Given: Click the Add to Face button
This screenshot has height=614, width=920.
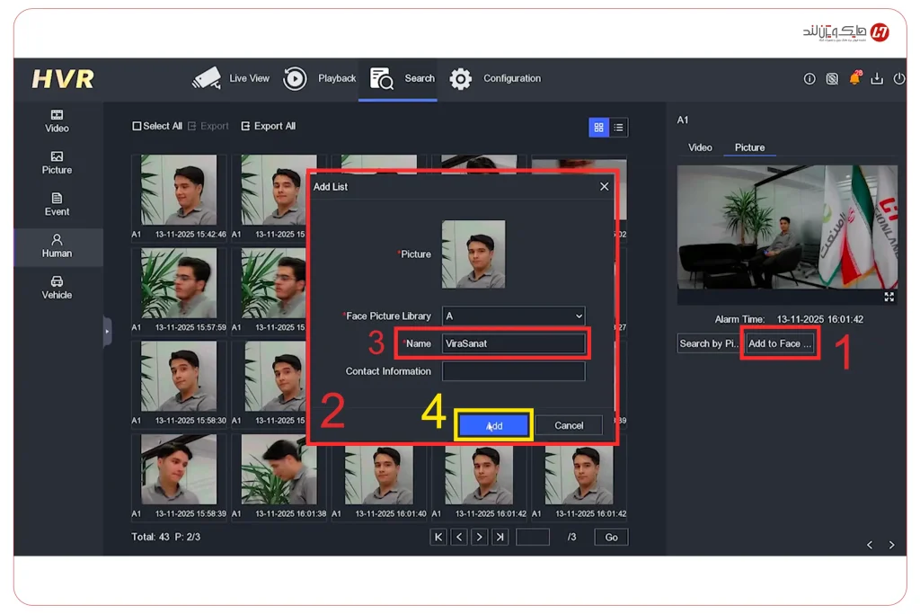Looking at the screenshot, I should tap(779, 343).
